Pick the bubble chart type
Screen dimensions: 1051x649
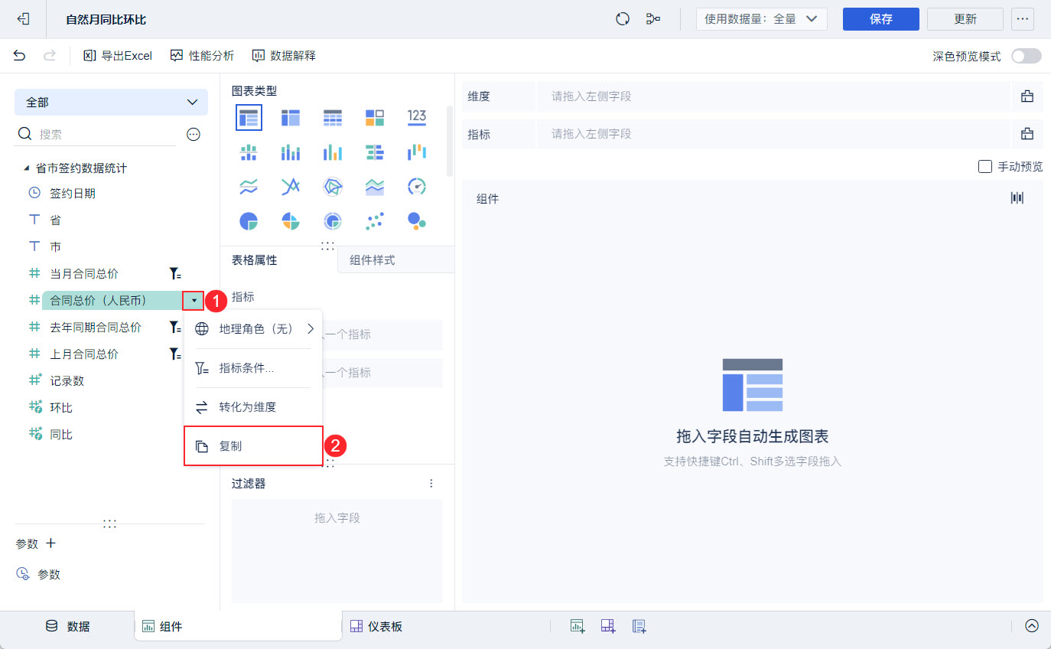(417, 222)
